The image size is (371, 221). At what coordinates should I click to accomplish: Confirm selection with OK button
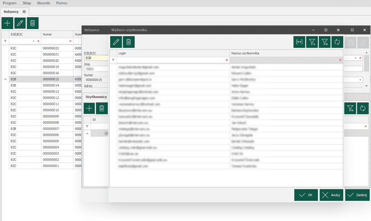pyautogui.click(x=306, y=195)
